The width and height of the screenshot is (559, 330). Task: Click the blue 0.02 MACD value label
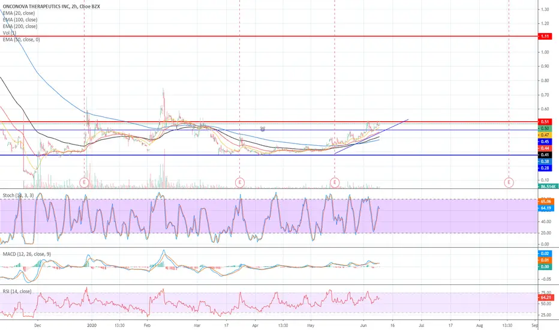[x=545, y=254]
